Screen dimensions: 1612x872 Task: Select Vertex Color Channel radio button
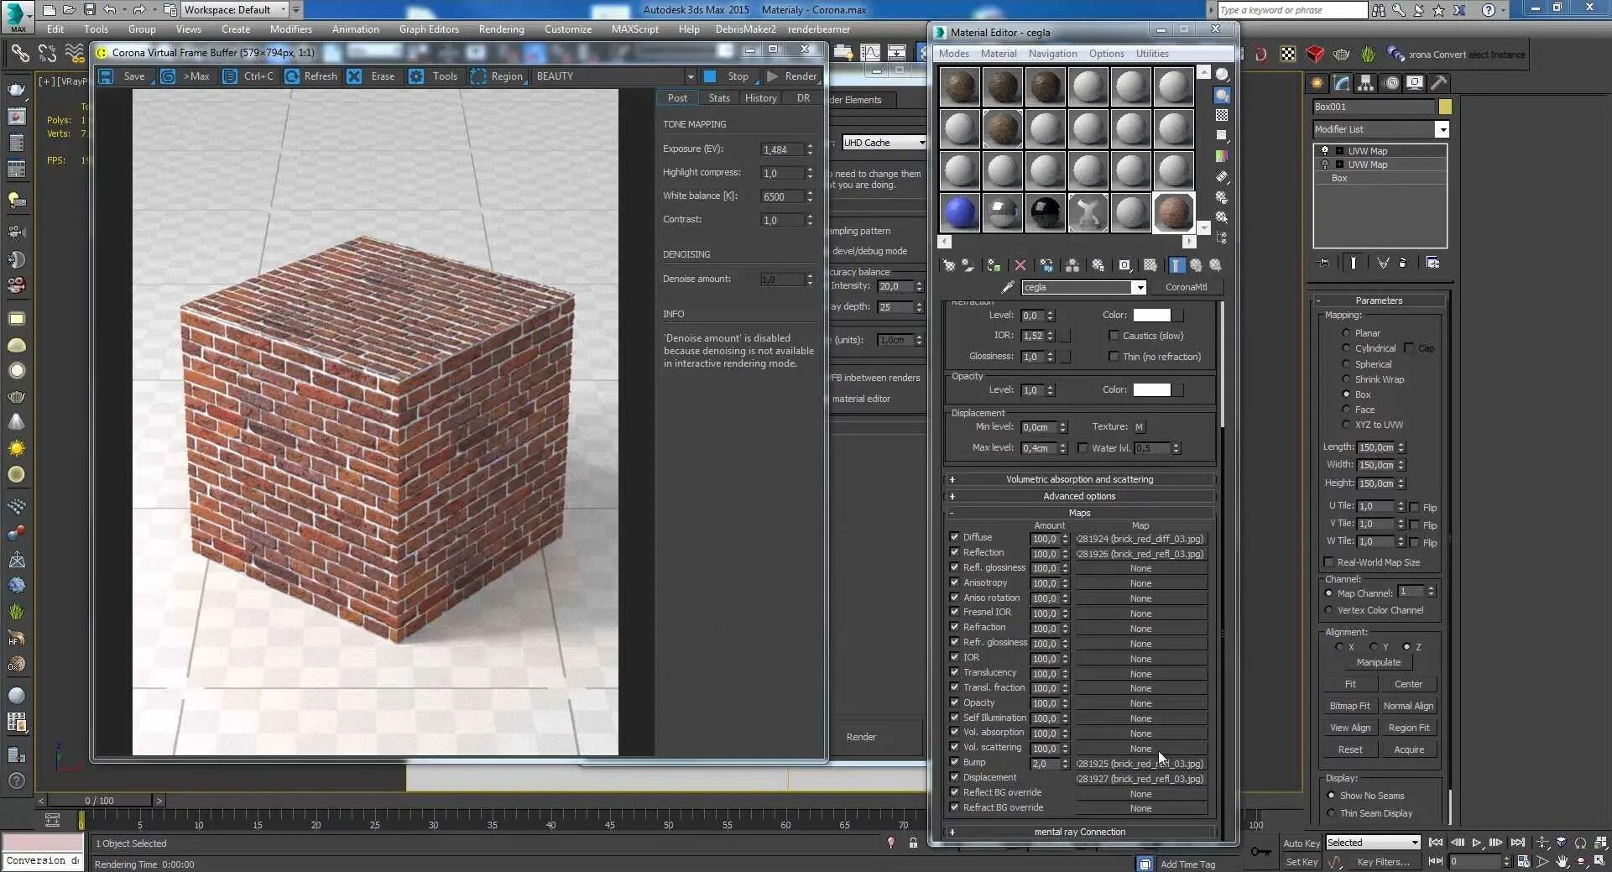point(1328,610)
